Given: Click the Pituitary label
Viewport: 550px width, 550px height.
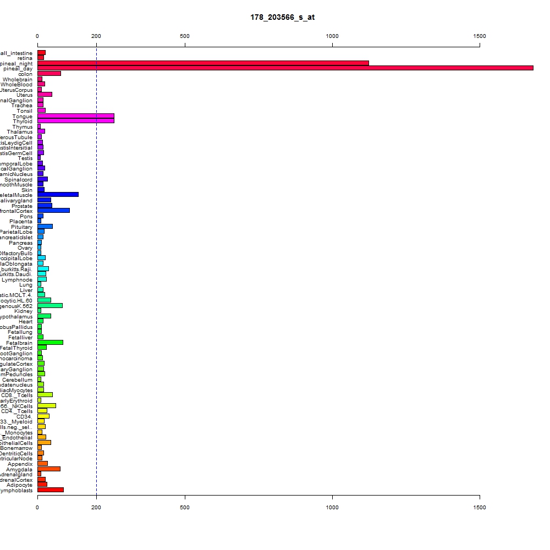Looking at the screenshot, I should tap(21, 227).
